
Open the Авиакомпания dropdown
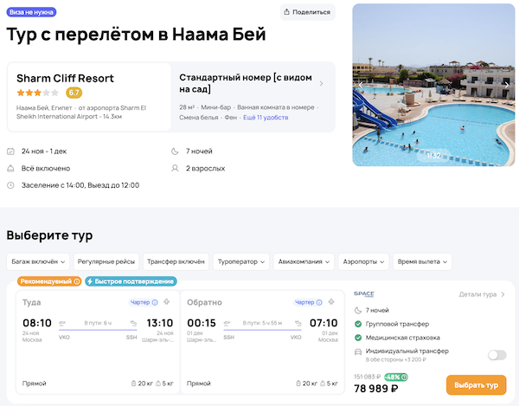304,261
